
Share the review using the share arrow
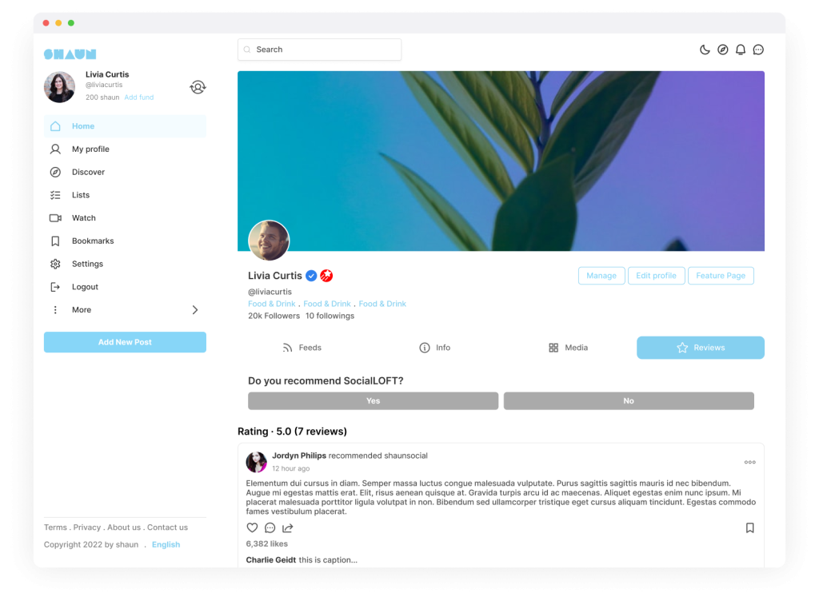coord(287,527)
